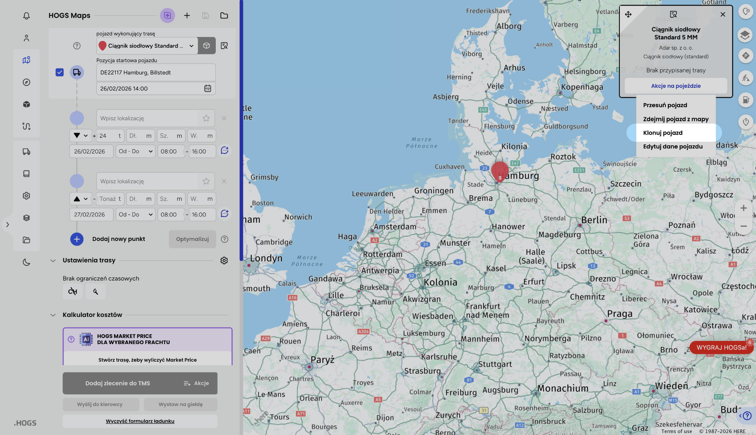This screenshot has width=756, height=435.
Task: Click the moon dark mode icon
Action: coord(26,262)
